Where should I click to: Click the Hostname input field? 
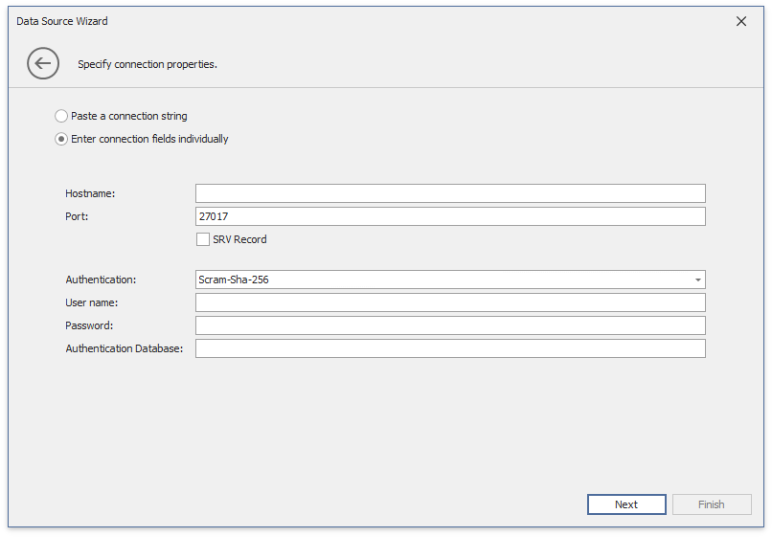point(450,193)
